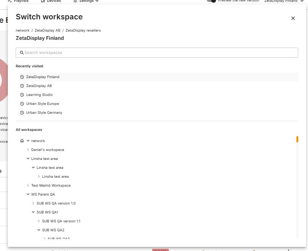Select WS Parent QA in tree

(43, 194)
